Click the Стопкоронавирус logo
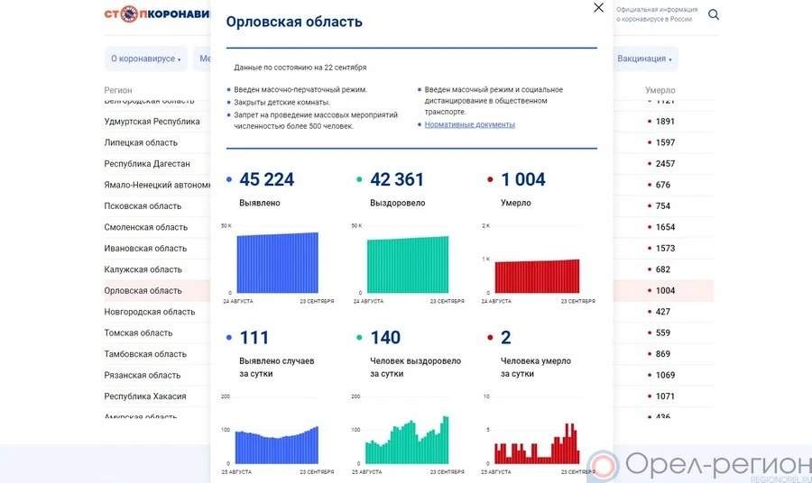Viewport: 812px width, 483px height. (x=156, y=14)
